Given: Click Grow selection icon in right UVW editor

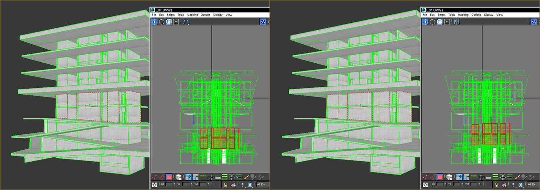Looking at the screenshot, I should click(481, 177).
